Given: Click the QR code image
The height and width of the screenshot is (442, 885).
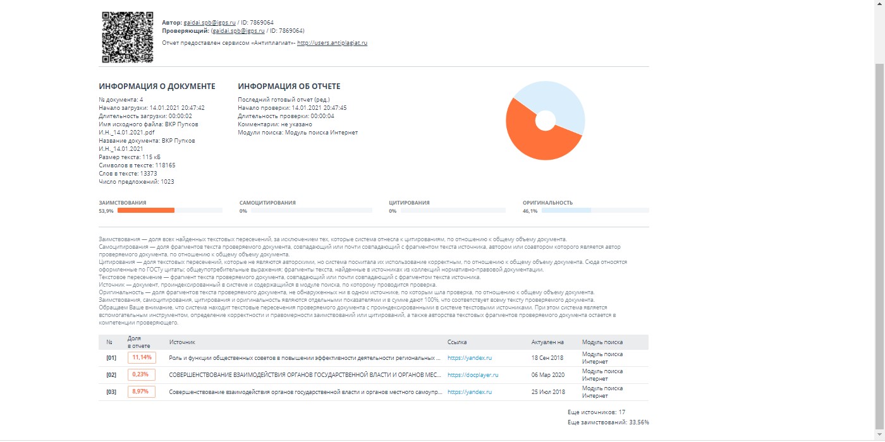Looking at the screenshot, I should [127, 37].
